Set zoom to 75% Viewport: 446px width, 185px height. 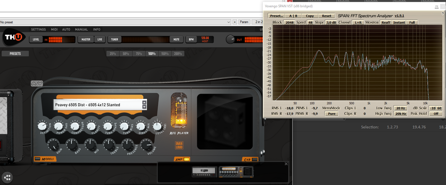(x=139, y=54)
